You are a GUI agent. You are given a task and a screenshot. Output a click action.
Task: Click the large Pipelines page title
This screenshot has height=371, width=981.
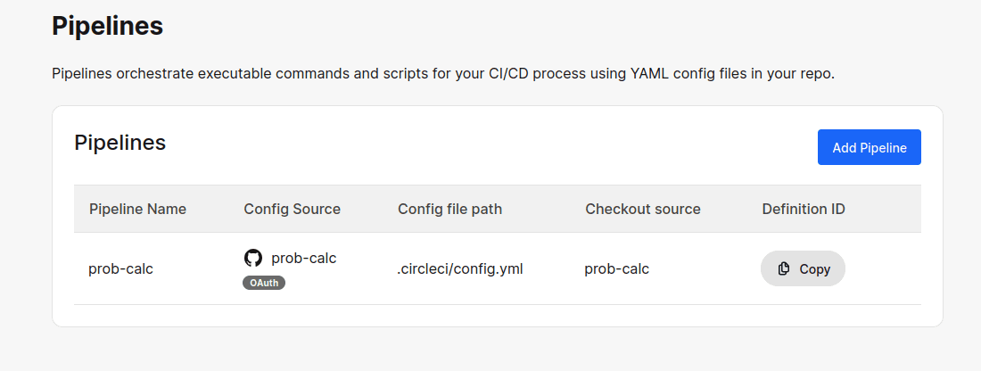click(x=107, y=26)
